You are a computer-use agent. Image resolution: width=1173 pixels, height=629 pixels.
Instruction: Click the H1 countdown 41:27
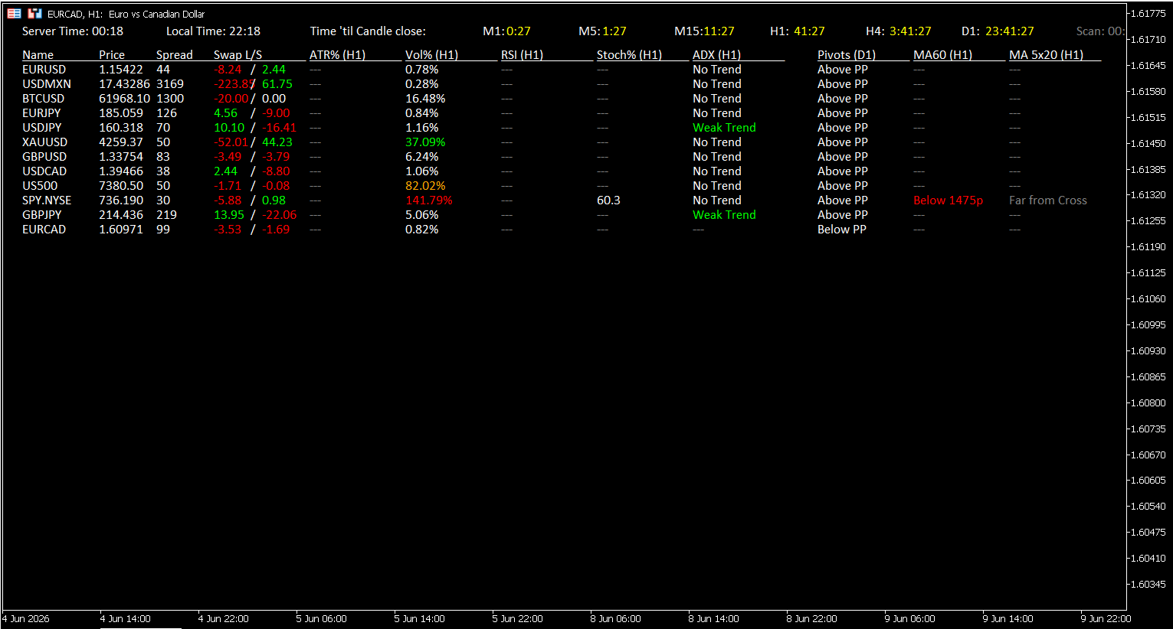pyautogui.click(x=809, y=31)
